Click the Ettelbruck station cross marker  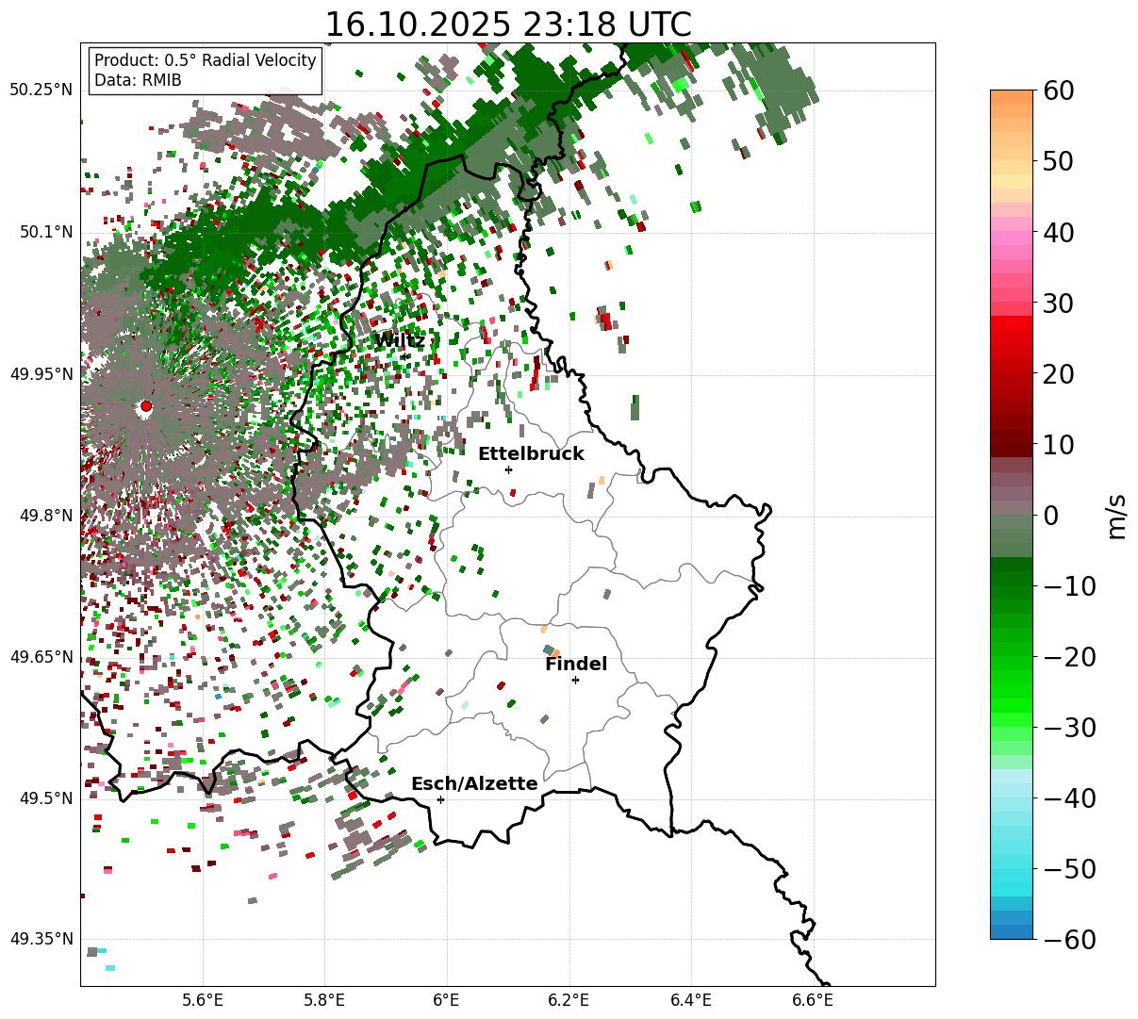[x=509, y=469]
